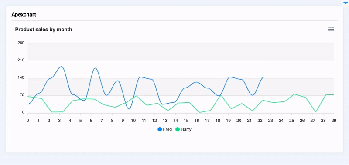Open the chart hamburger menu icon
This screenshot has height=165, width=349.
tap(331, 30)
